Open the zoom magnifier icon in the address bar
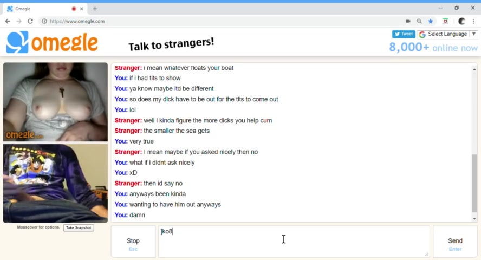Viewport: 481px width, 260px height. (x=419, y=21)
